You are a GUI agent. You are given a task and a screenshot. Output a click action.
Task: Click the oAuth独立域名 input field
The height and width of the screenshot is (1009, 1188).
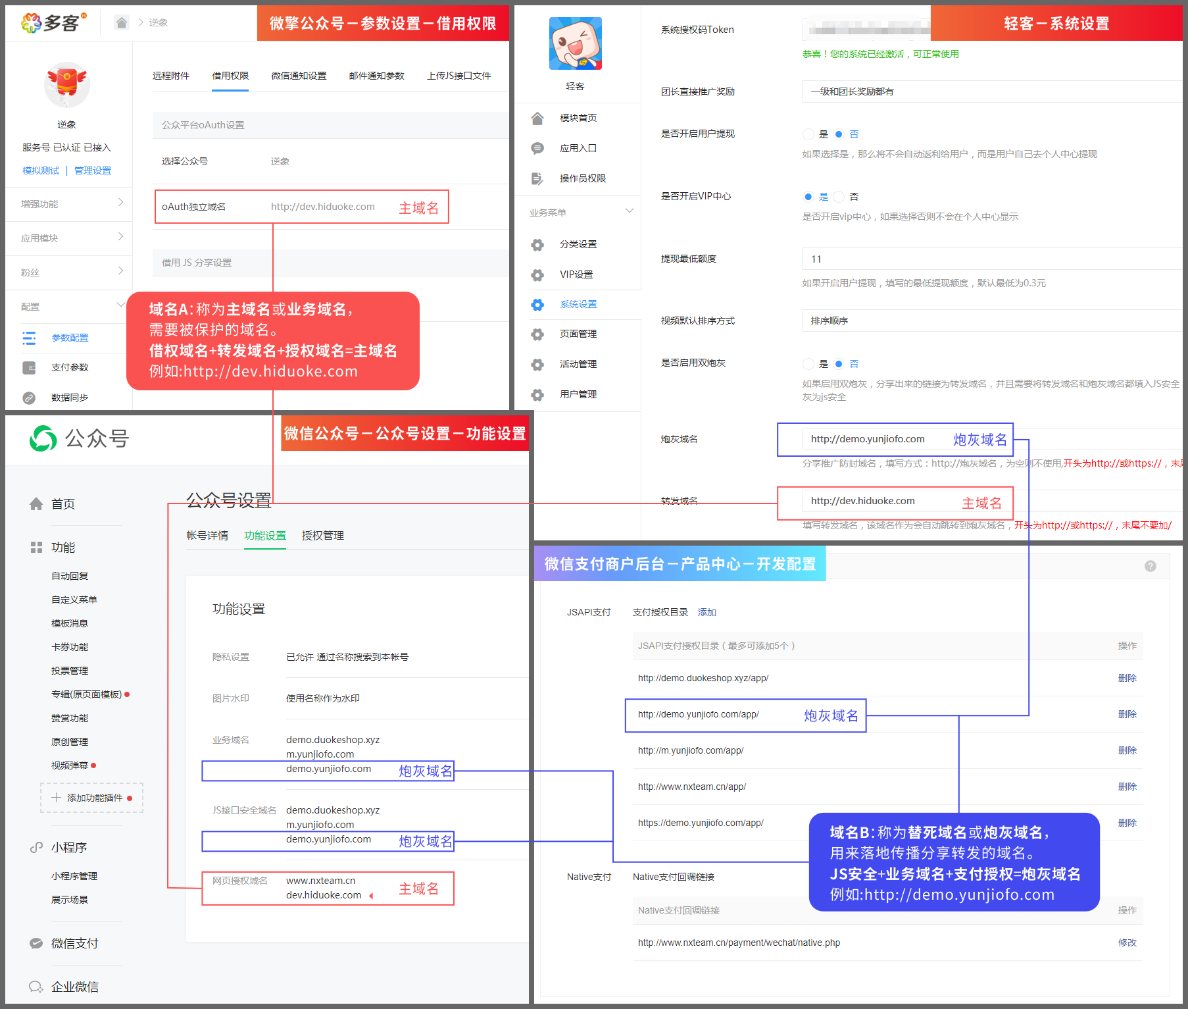click(323, 207)
